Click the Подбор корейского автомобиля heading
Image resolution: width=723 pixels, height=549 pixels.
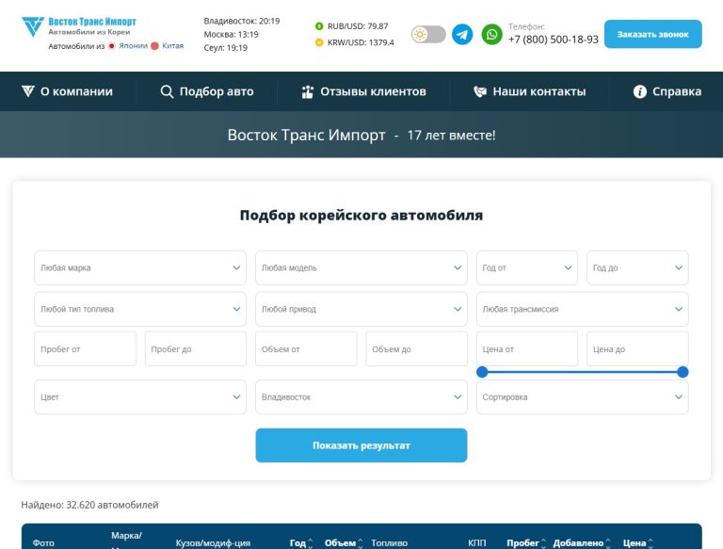click(x=361, y=215)
